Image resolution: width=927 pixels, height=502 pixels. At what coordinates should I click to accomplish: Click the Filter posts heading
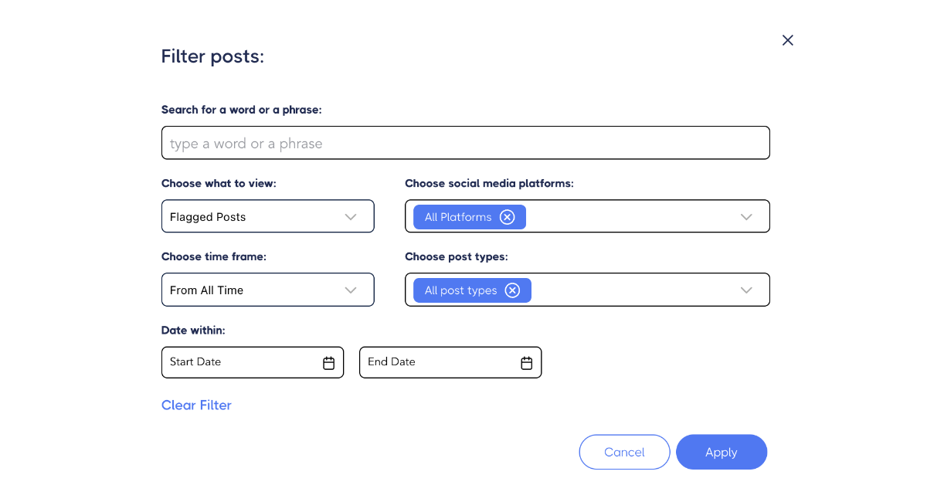tap(212, 56)
